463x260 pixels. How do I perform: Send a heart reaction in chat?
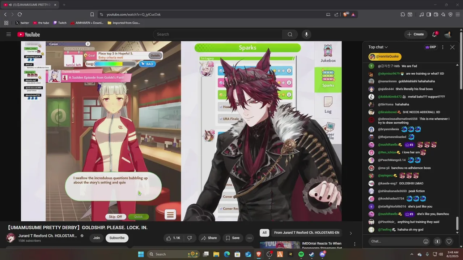click(x=449, y=241)
